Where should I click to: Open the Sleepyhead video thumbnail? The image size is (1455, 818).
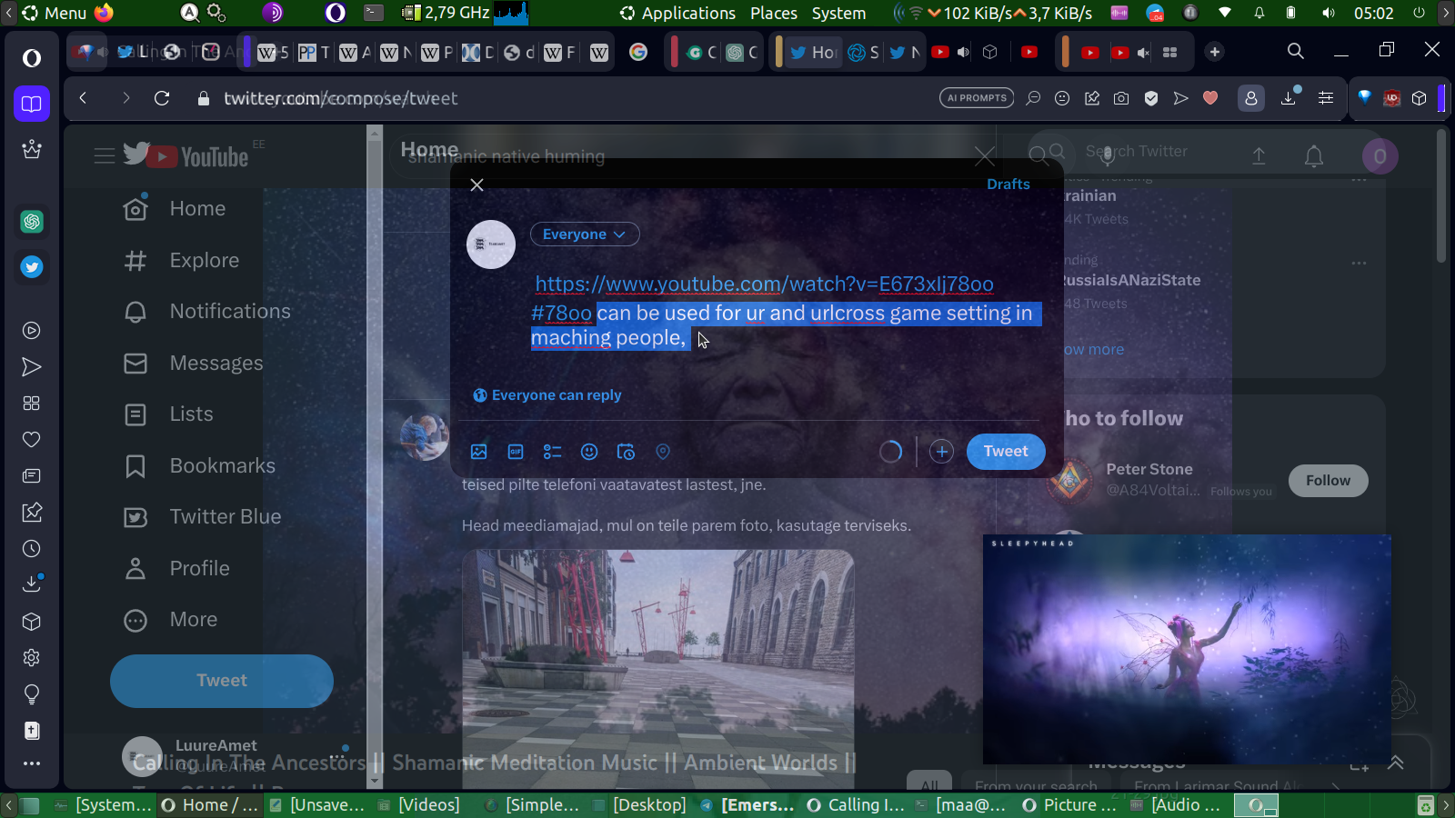[1187, 649]
